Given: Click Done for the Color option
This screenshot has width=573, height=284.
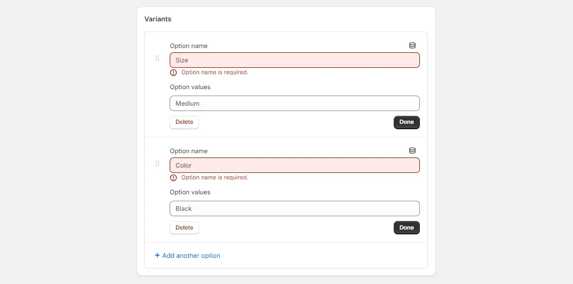Looking at the screenshot, I should coord(407,227).
